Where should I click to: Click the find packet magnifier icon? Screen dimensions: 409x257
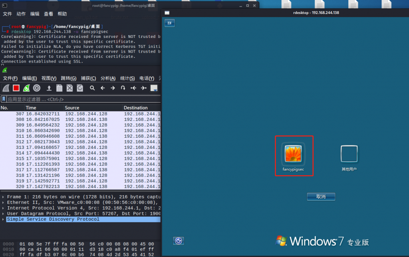click(92, 88)
